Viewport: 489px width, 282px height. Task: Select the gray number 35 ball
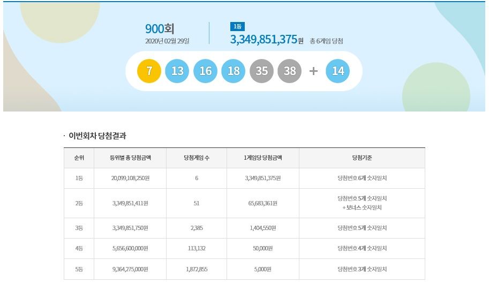[261, 71]
